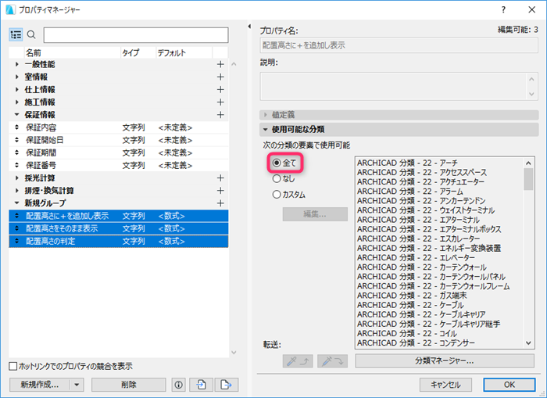Add property to 排煙・換気計算 group plus icon
This screenshot has width=547, height=398.
[x=220, y=191]
